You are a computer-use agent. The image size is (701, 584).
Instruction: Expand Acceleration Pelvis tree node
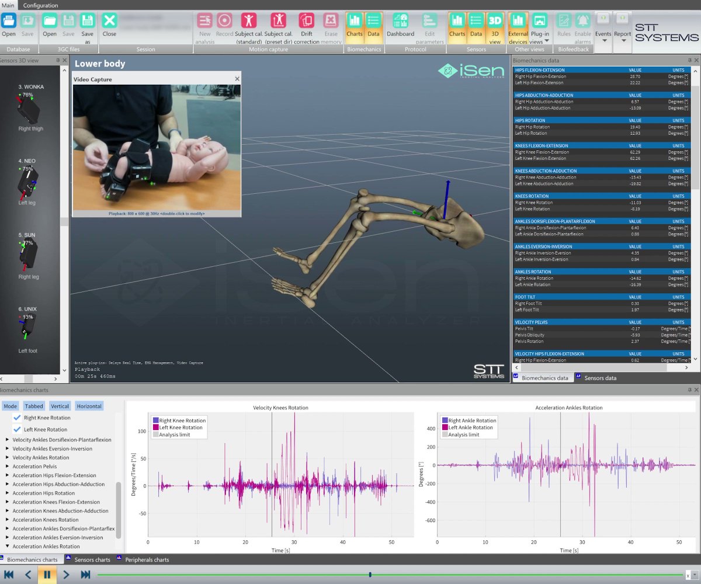(x=8, y=467)
